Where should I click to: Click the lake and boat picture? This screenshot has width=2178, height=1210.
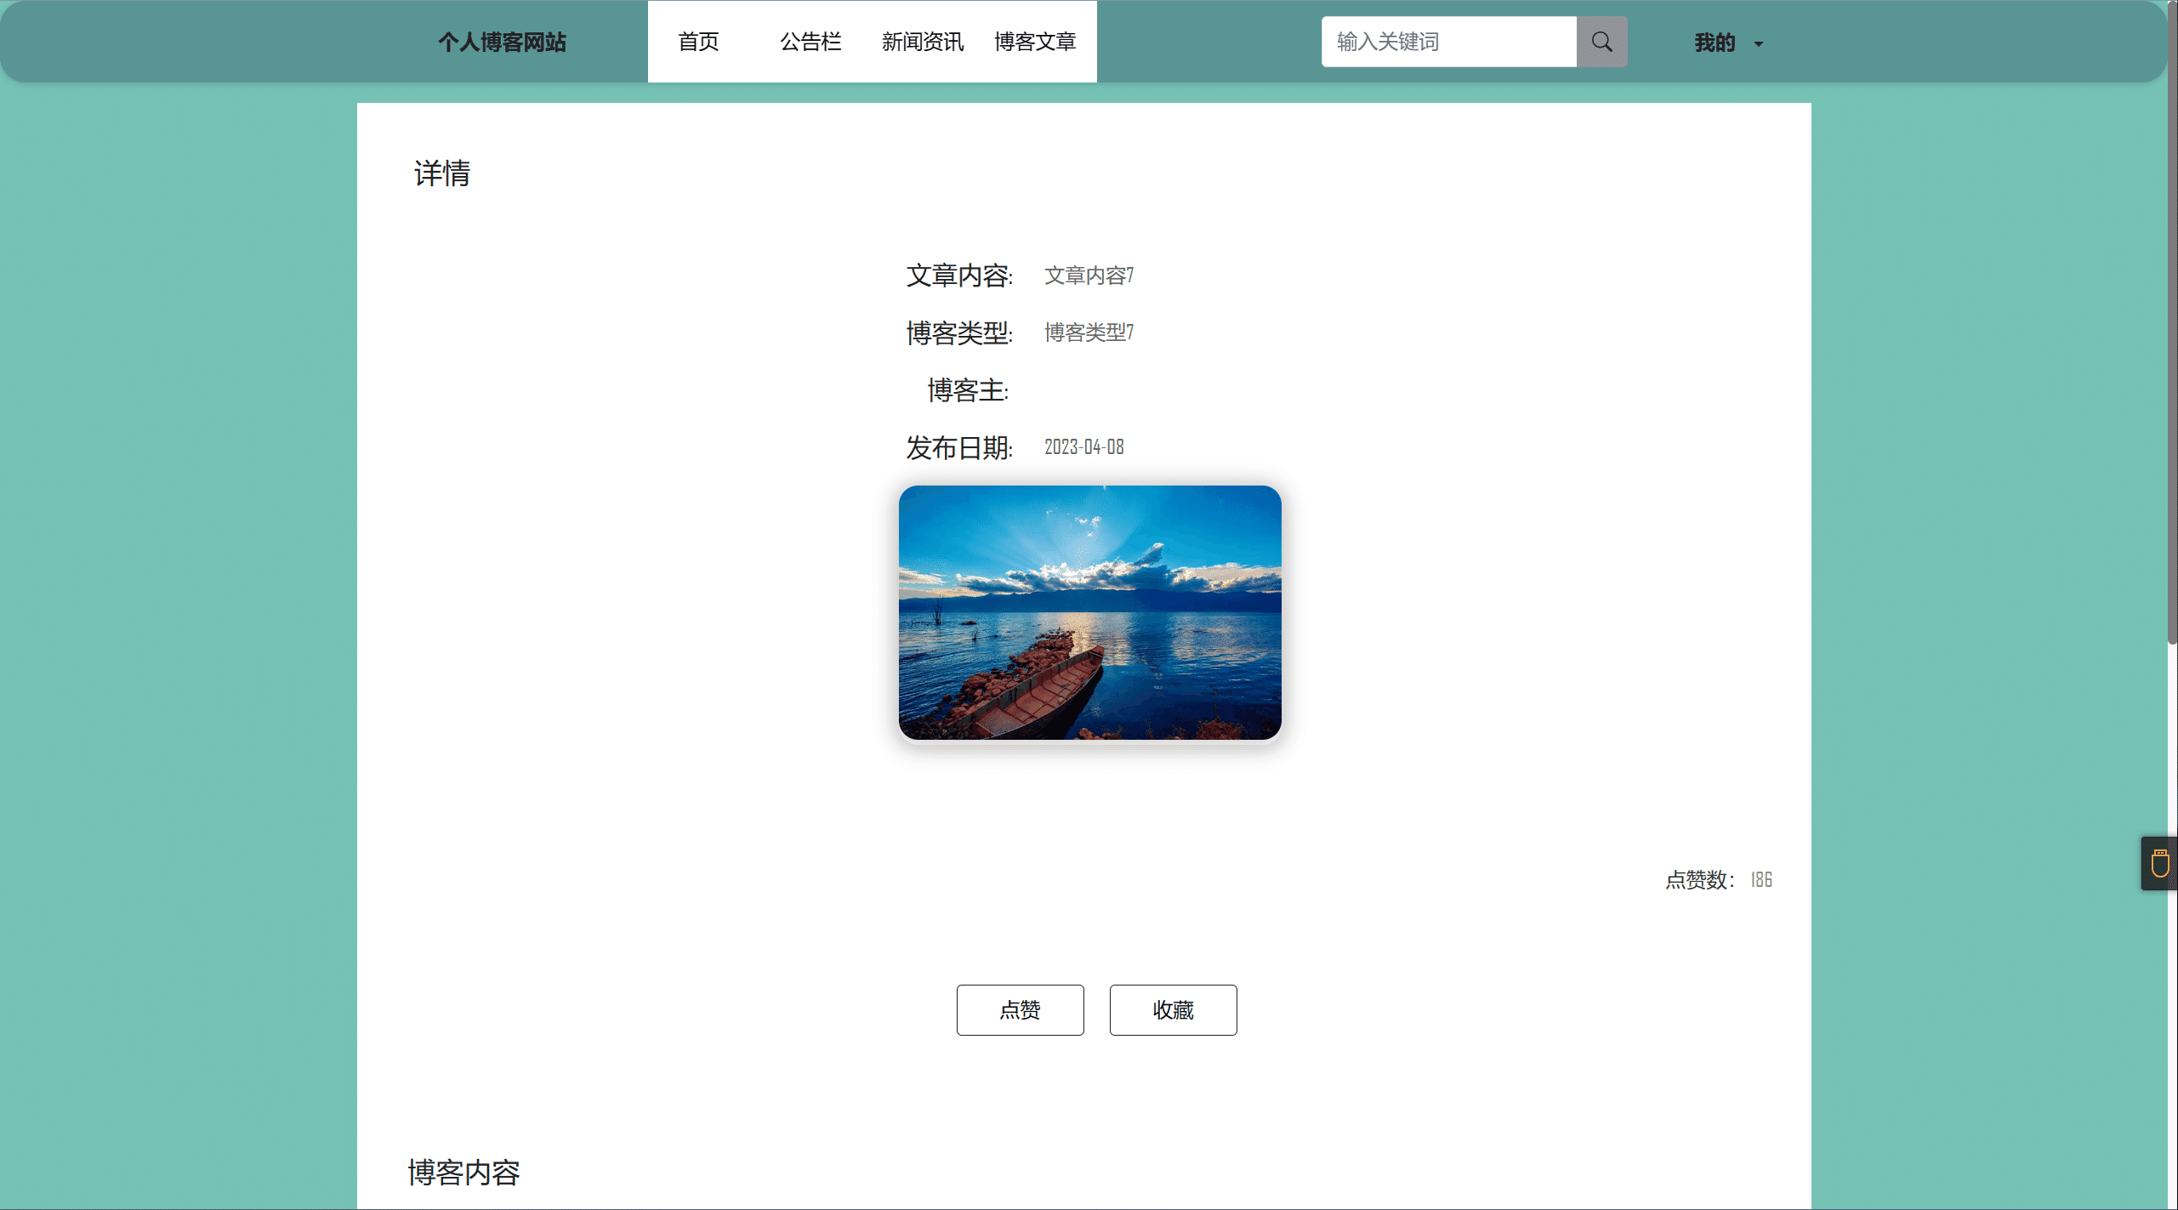(x=1089, y=612)
